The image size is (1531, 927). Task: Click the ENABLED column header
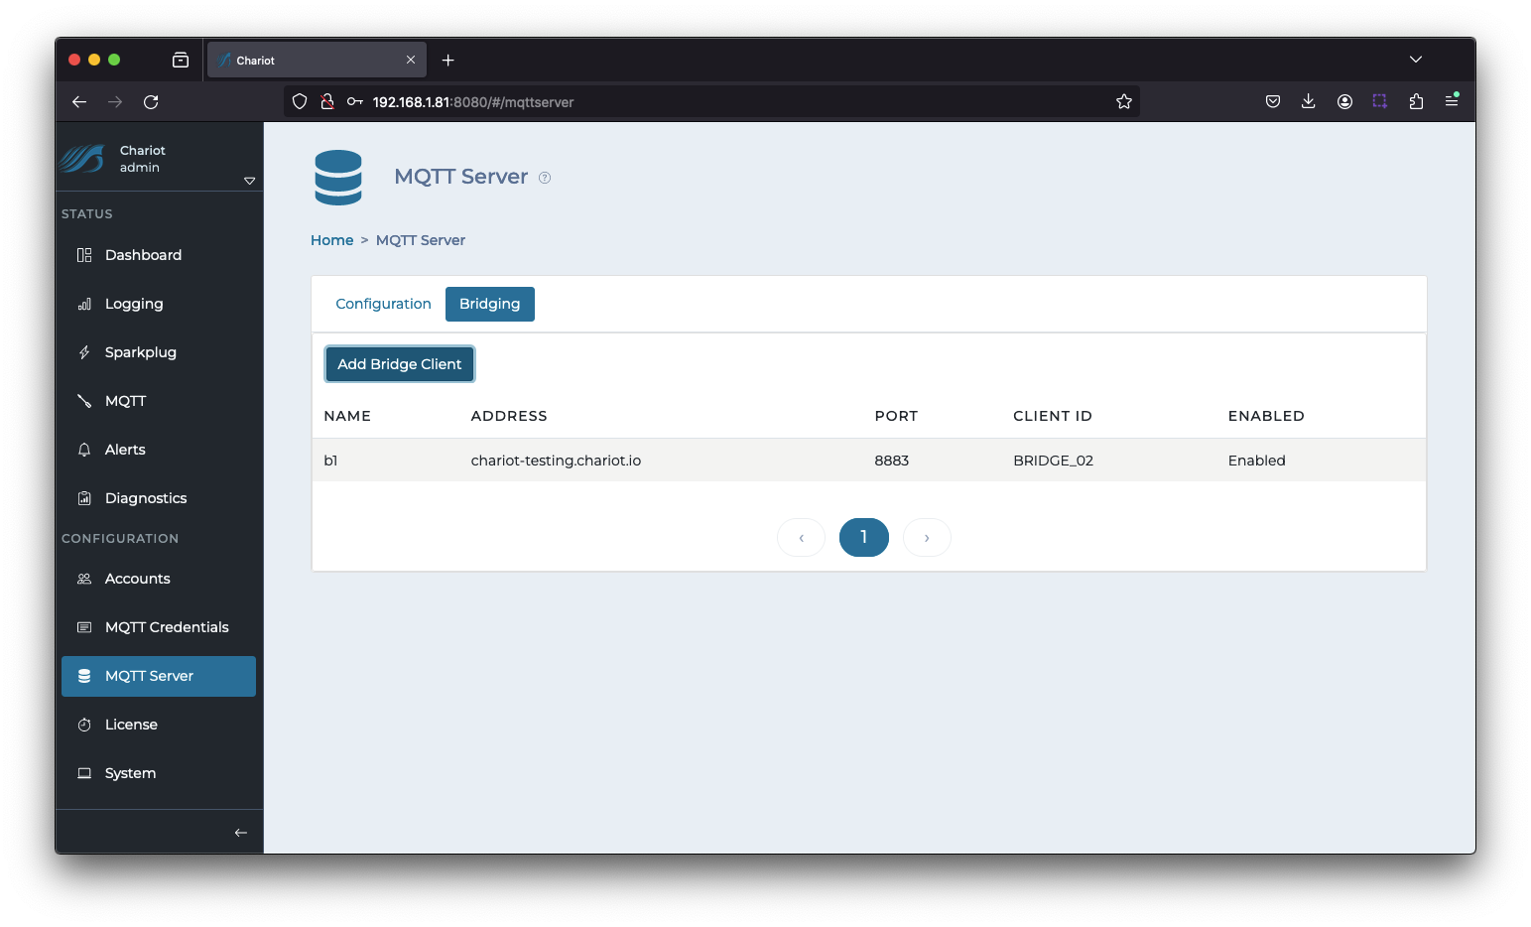coord(1266,416)
